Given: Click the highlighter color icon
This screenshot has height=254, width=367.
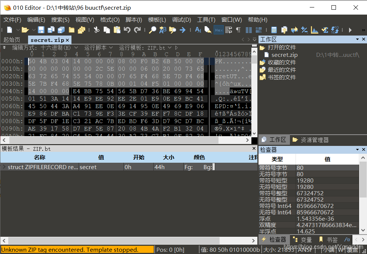Looking at the screenshot, I should 208,30.
